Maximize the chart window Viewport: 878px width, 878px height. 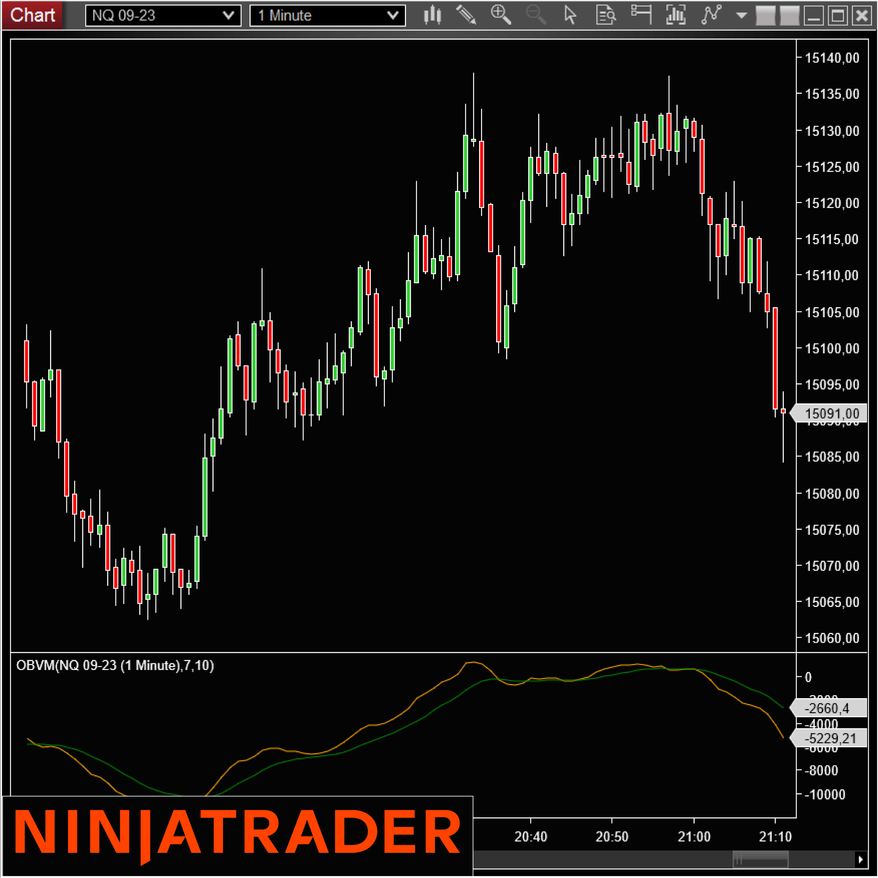point(838,16)
